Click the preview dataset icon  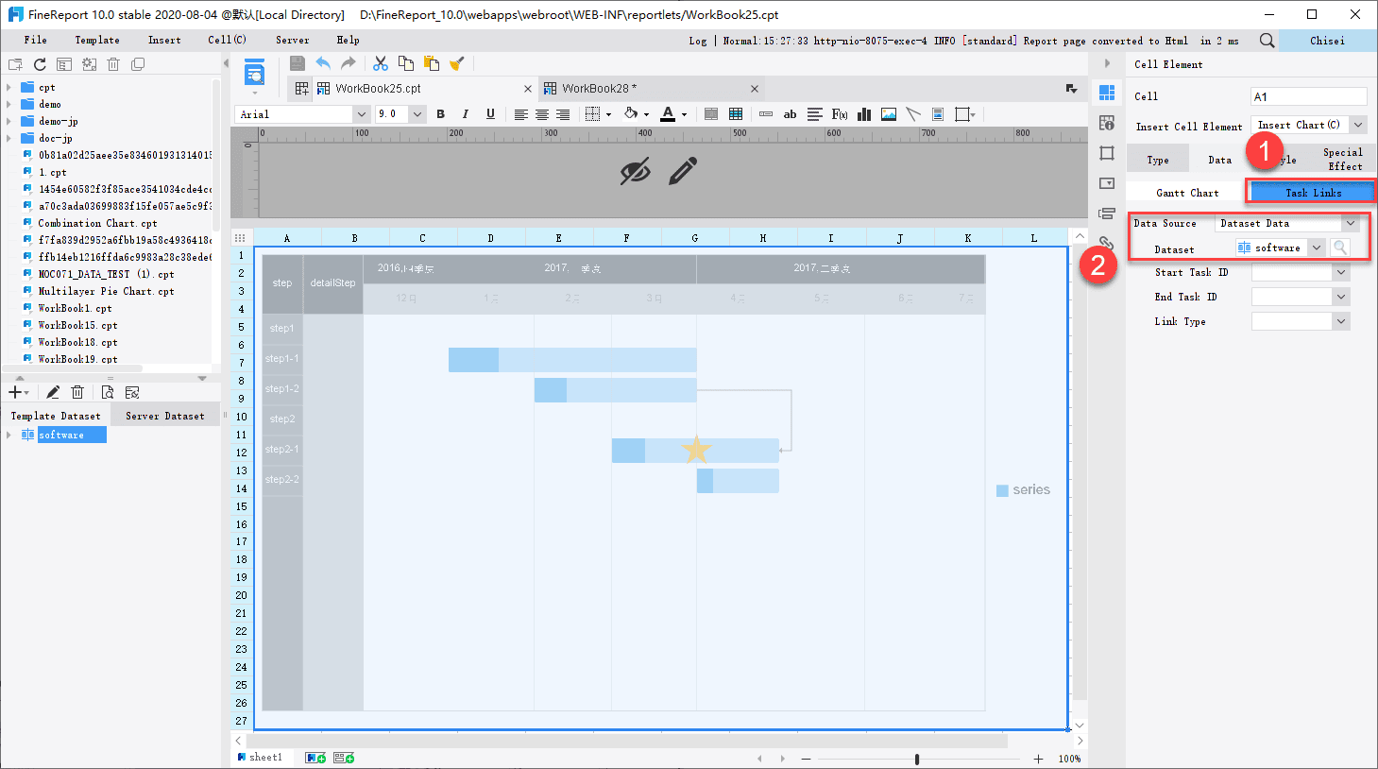point(107,391)
